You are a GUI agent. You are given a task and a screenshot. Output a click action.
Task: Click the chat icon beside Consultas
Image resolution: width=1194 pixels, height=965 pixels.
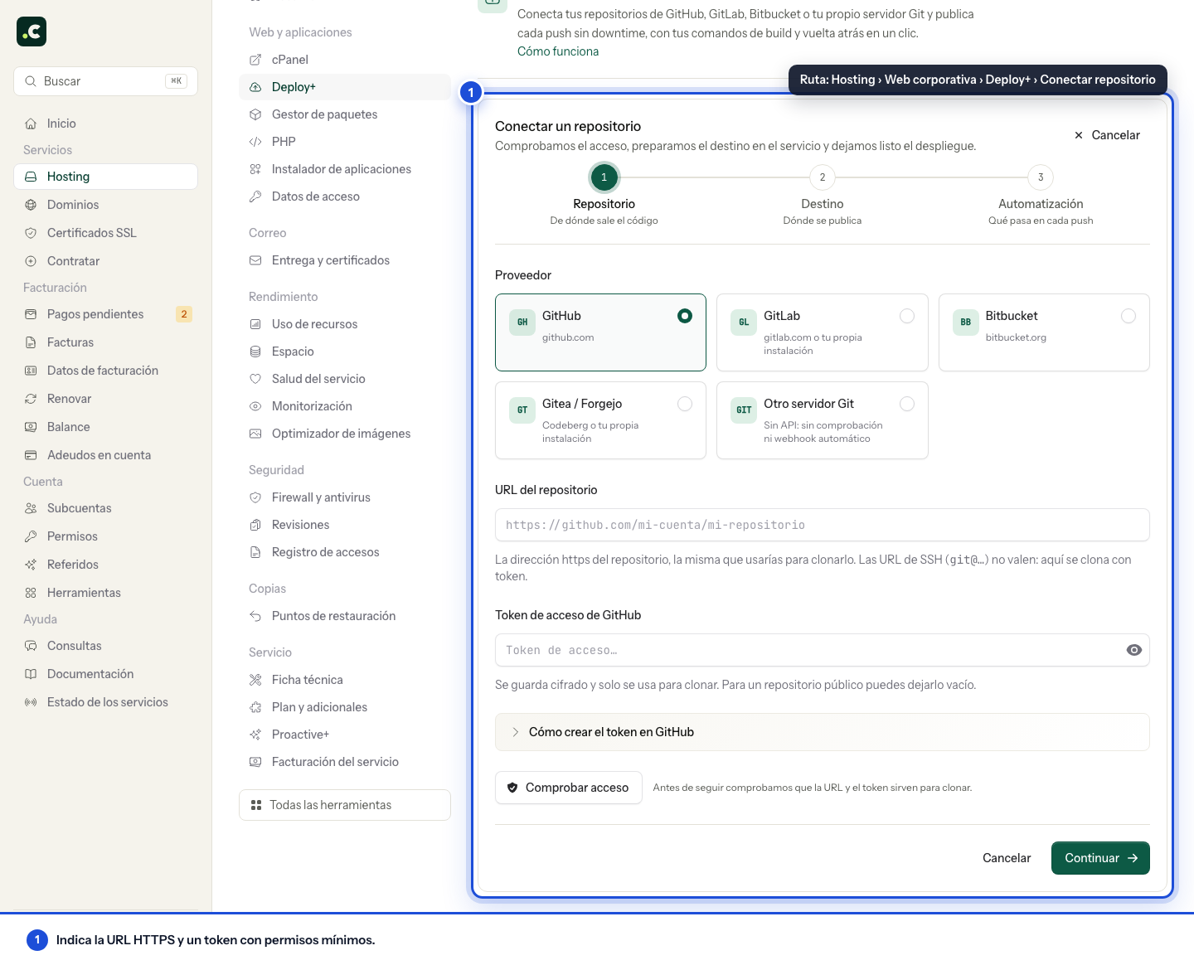tap(31, 646)
